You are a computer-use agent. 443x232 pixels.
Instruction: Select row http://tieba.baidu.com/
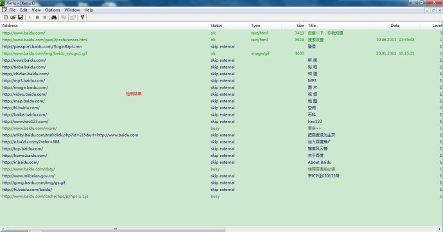(x=221, y=67)
